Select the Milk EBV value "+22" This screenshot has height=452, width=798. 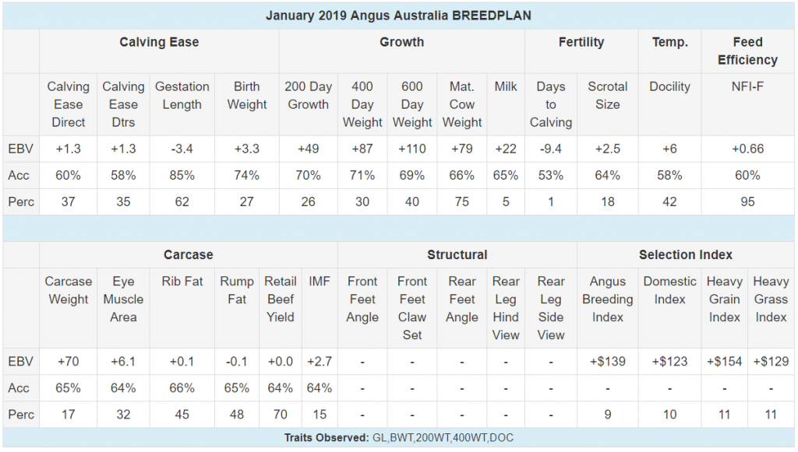(506, 149)
